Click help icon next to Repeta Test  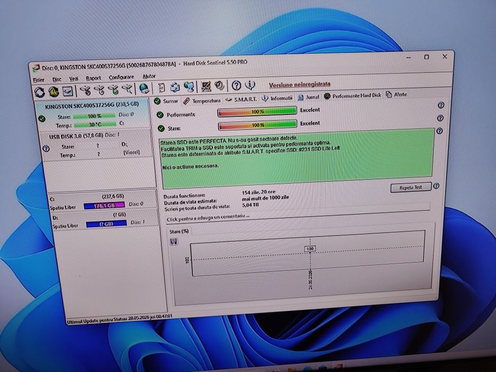(x=436, y=186)
